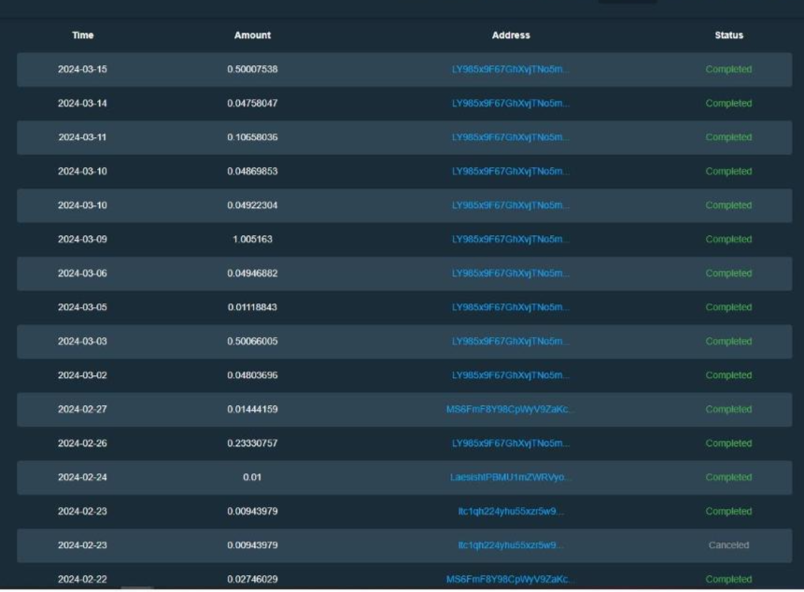
Task: Select the 0.01 amount on 2024-02-24
Action: [252, 477]
